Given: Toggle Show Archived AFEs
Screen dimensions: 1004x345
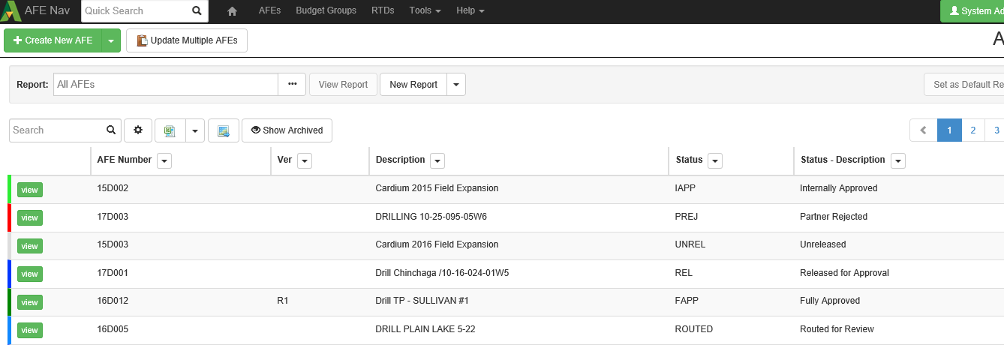Looking at the screenshot, I should click(x=287, y=130).
